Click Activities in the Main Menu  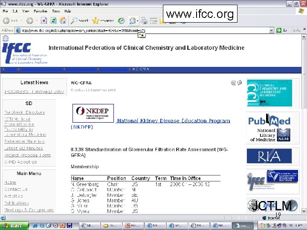[14, 196]
